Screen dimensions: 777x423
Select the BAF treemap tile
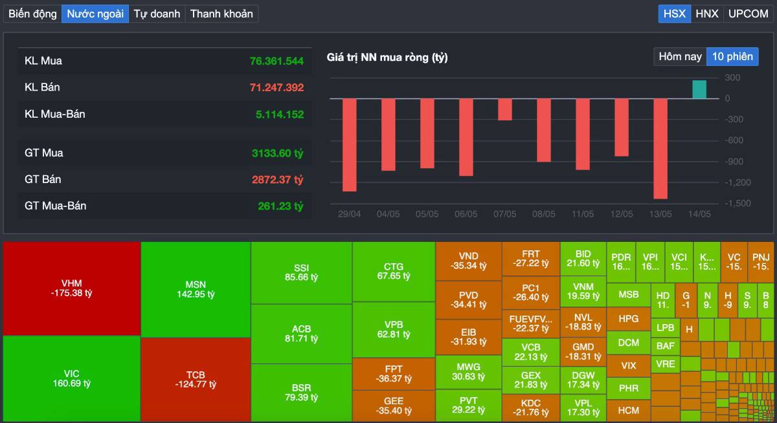665,346
